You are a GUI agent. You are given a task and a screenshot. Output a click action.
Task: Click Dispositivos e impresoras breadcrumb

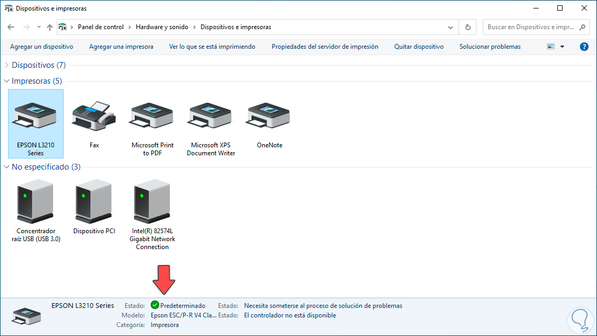click(236, 27)
